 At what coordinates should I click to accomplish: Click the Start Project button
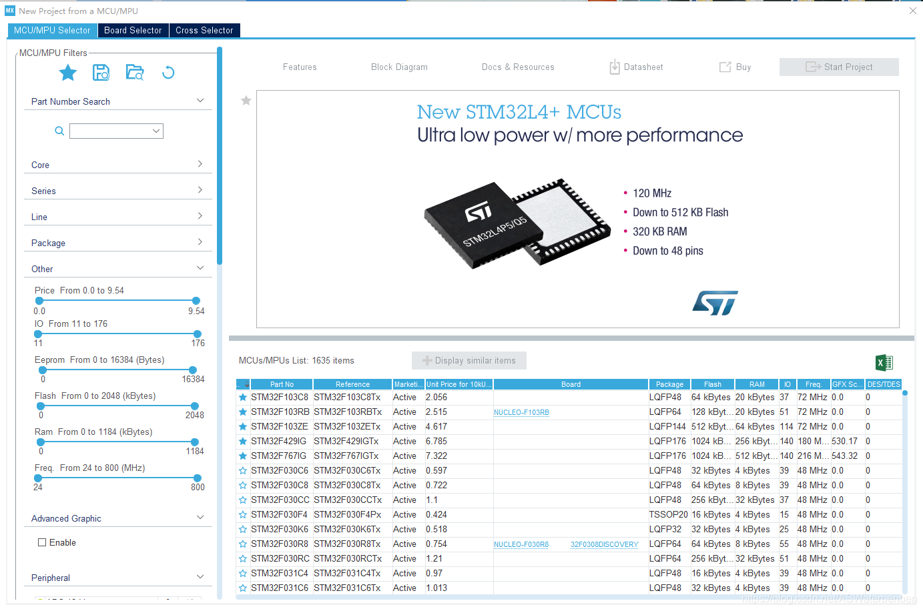[839, 67]
